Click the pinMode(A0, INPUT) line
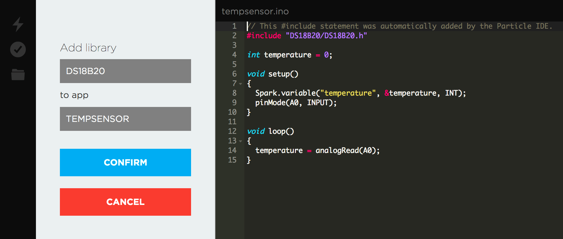The image size is (563, 239). pyautogui.click(x=296, y=102)
